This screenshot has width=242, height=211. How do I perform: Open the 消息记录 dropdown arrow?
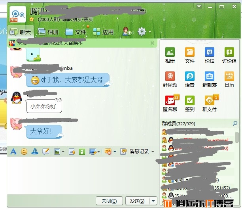153,152
